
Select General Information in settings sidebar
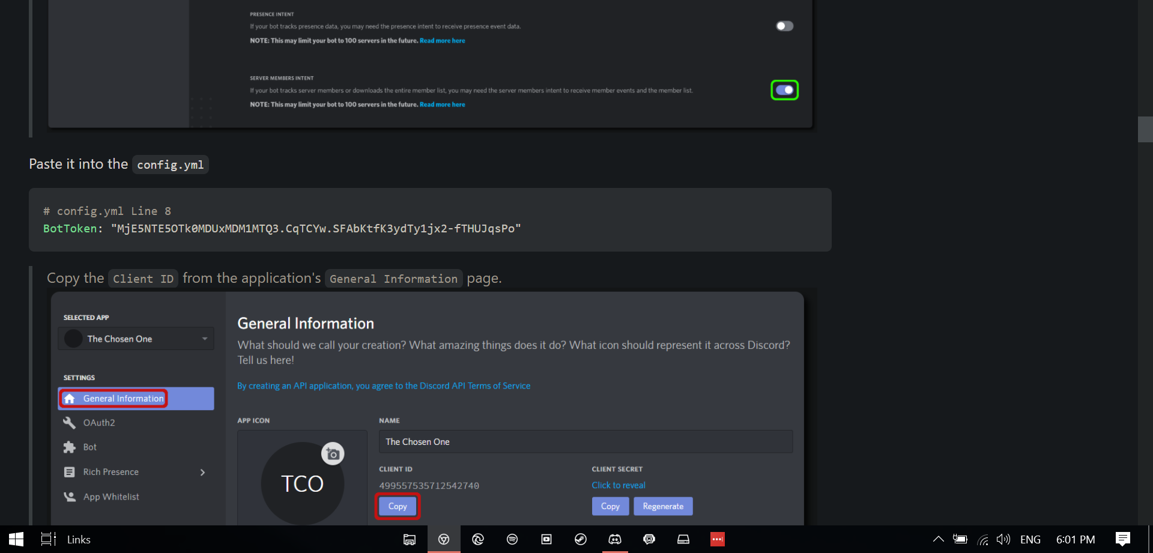pos(136,399)
